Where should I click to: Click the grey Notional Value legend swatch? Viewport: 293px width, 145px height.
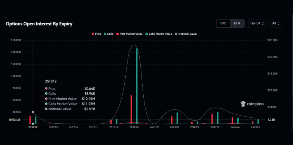[176, 34]
